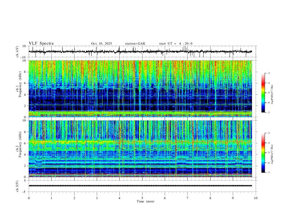This screenshot has height=222, width=288.
Task: Click the ch.3 flat waveform trace
Action: [140, 186]
